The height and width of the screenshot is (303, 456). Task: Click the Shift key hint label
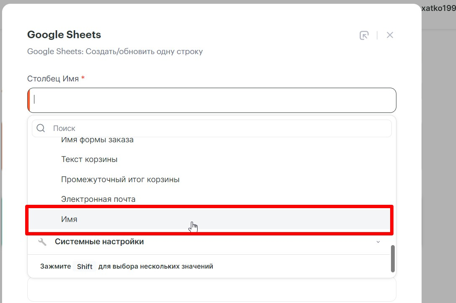tap(85, 266)
